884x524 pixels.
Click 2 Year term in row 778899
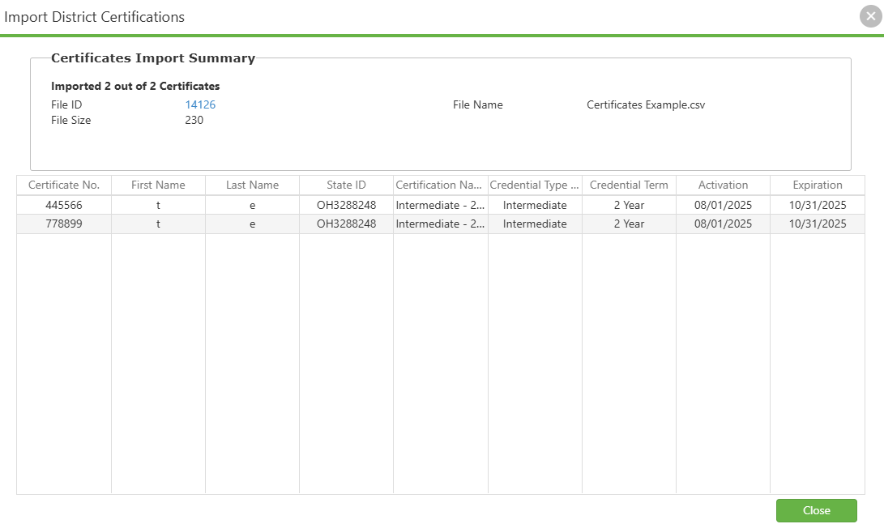click(630, 224)
